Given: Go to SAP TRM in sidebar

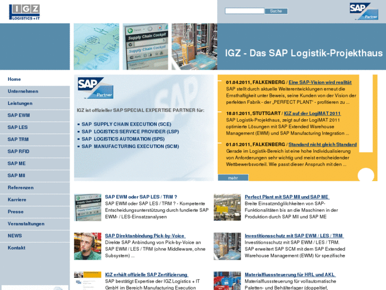Looking at the screenshot, I should (x=35, y=139).
